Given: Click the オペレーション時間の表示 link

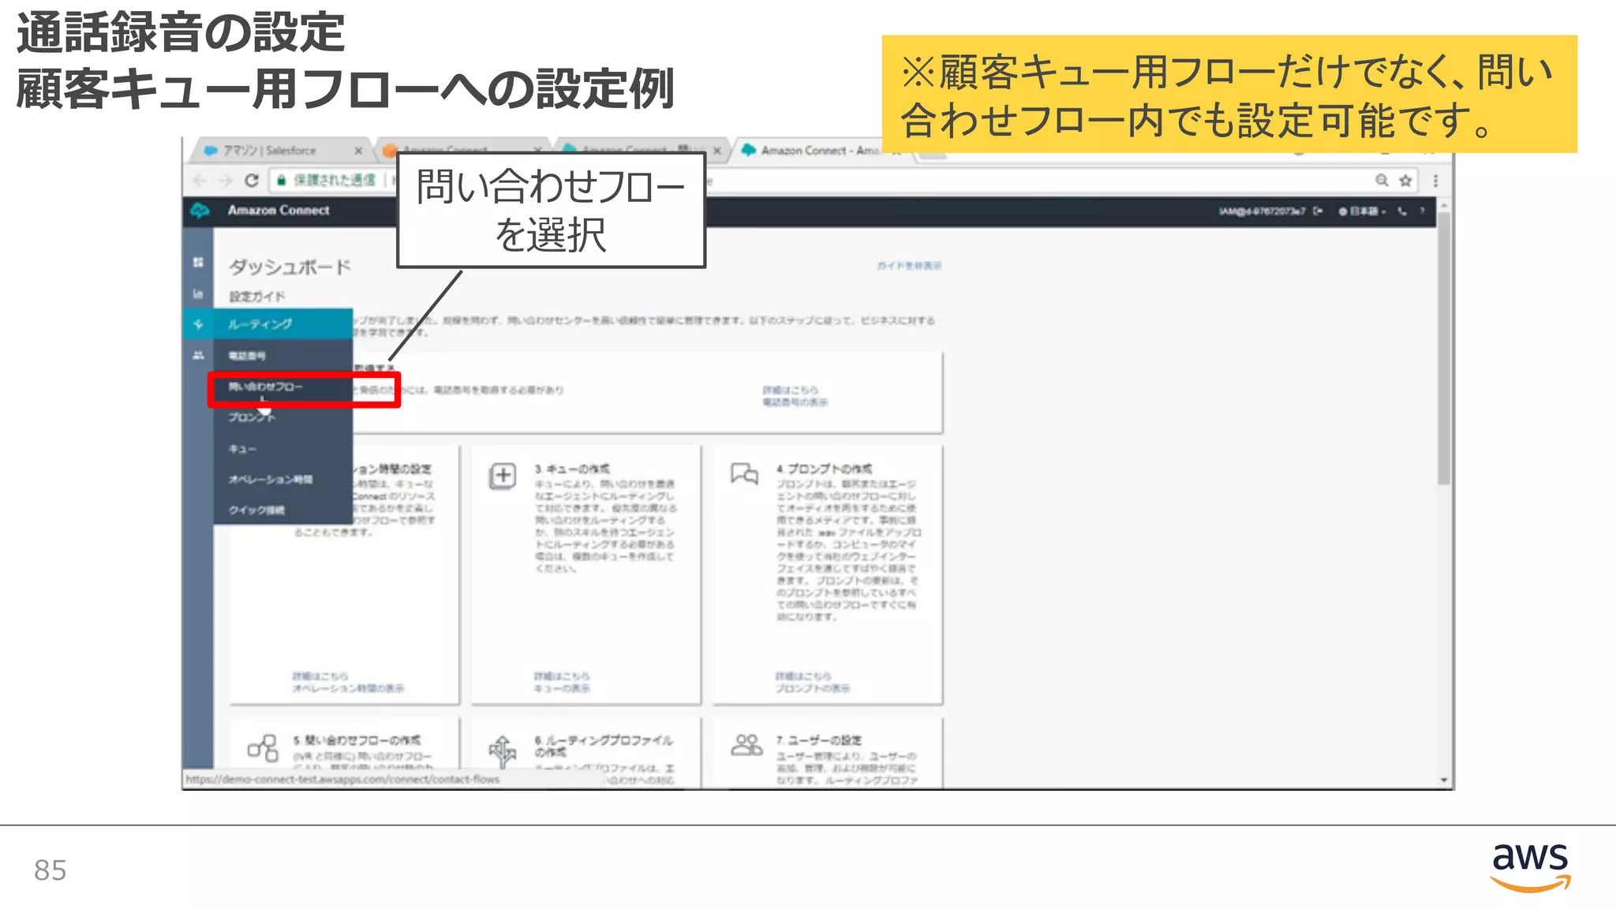Looking at the screenshot, I should tap(348, 689).
